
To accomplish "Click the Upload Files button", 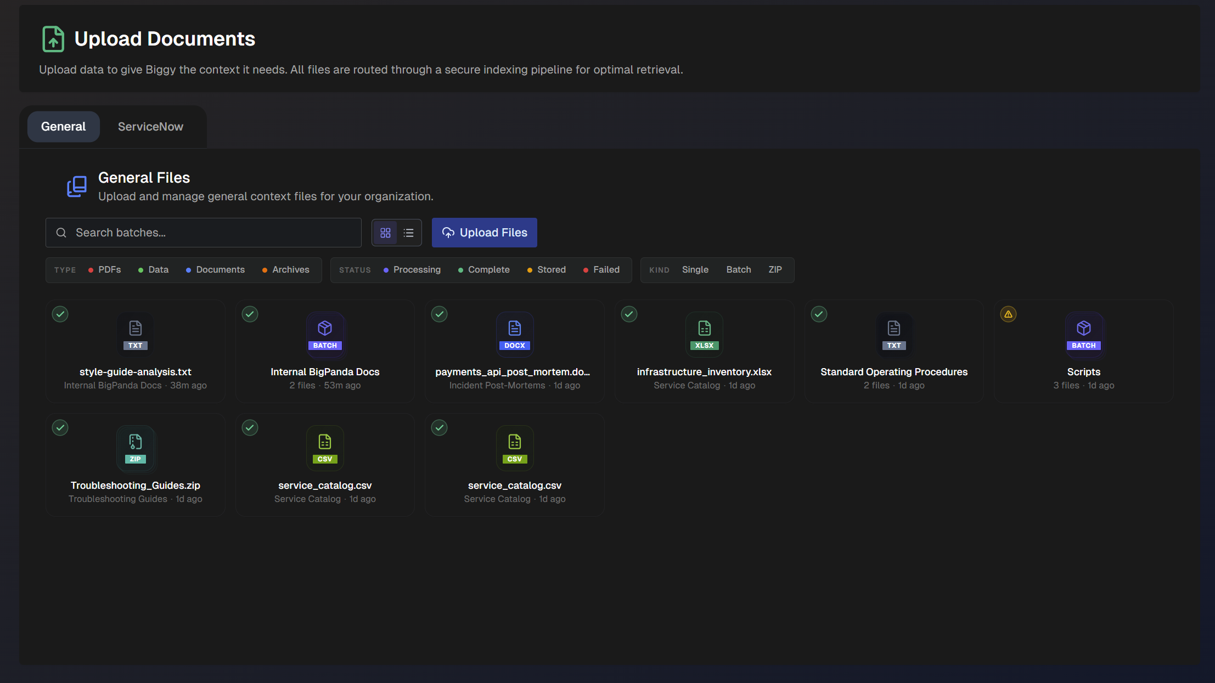I will pyautogui.click(x=485, y=232).
